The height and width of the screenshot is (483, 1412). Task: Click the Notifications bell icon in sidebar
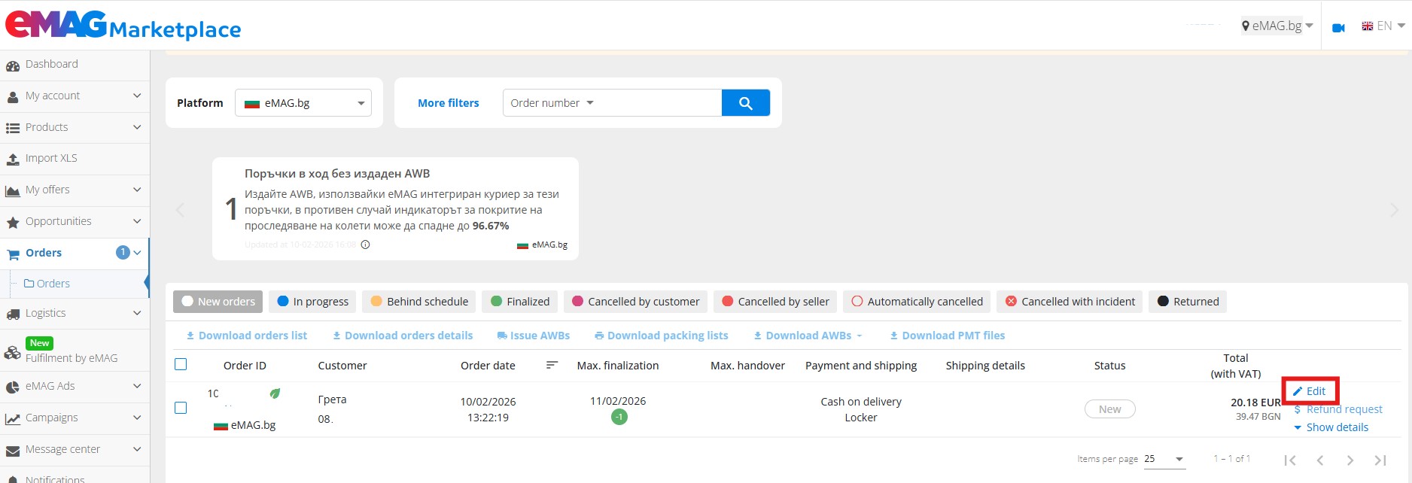(x=13, y=479)
